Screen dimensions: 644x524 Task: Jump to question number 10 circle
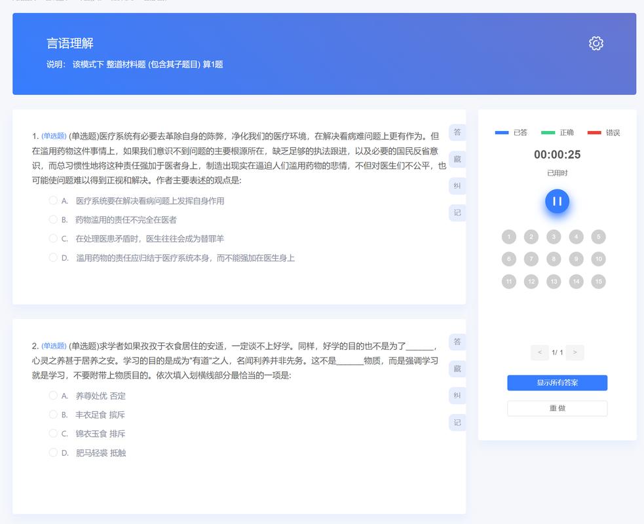click(x=598, y=259)
